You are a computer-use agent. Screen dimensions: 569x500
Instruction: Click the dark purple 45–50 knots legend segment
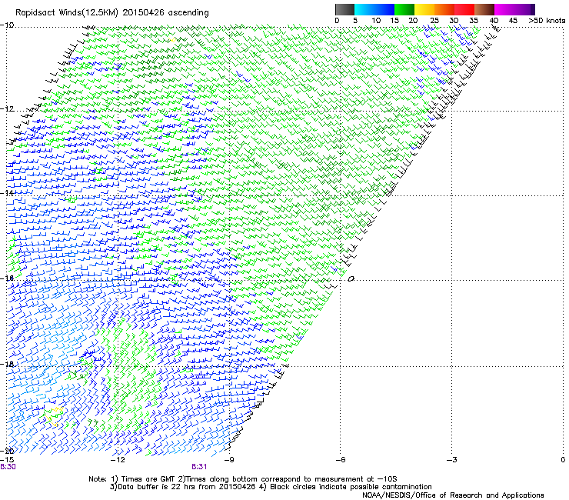click(x=524, y=9)
